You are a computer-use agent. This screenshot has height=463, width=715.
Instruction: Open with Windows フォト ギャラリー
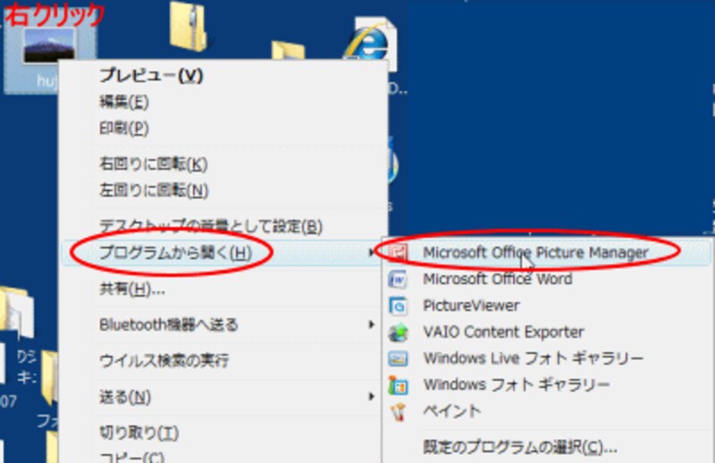517,385
